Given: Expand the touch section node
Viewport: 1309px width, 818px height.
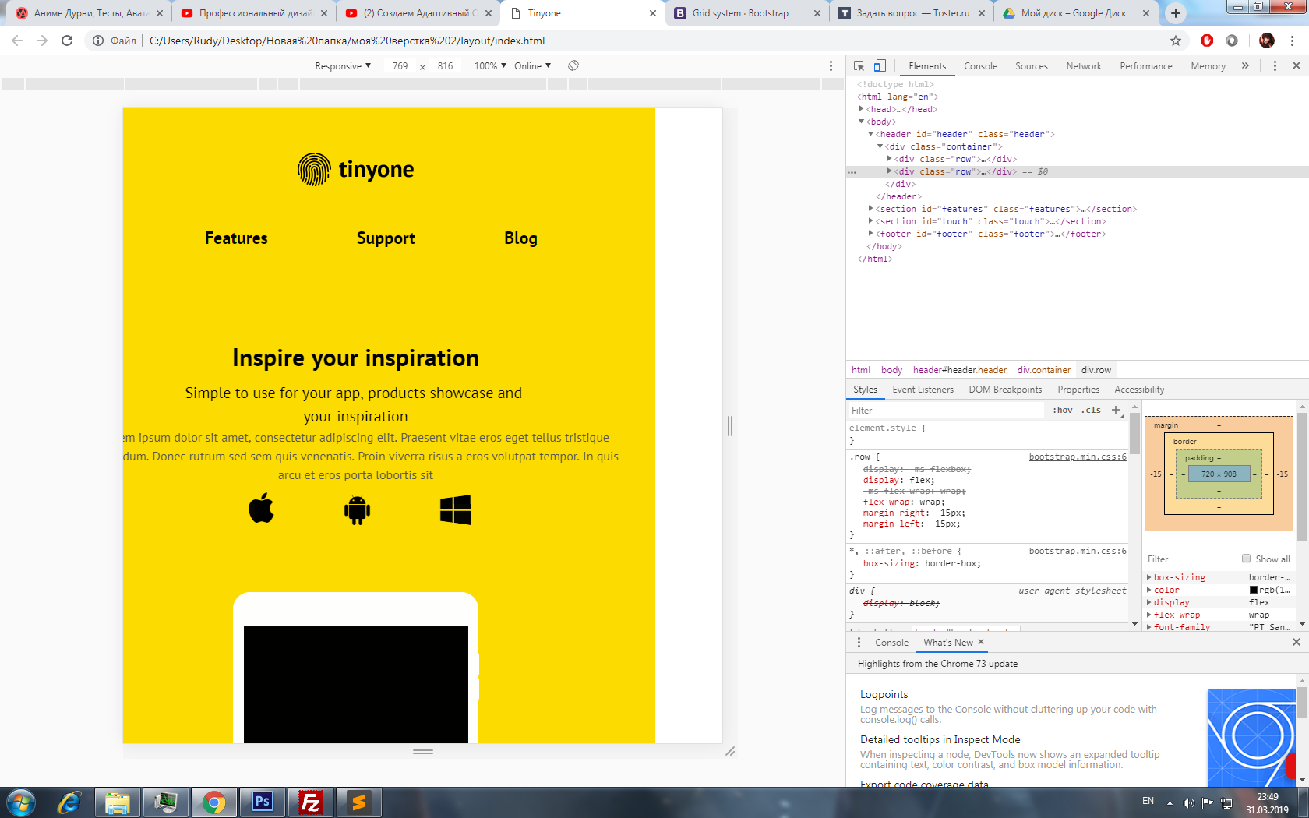Looking at the screenshot, I should [871, 221].
